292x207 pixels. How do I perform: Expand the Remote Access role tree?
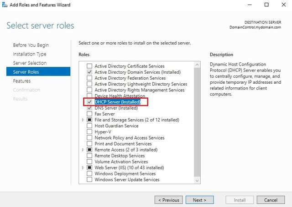(x=83, y=150)
